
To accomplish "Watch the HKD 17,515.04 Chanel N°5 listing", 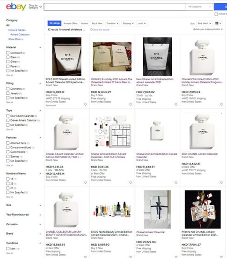I will 221,105.
